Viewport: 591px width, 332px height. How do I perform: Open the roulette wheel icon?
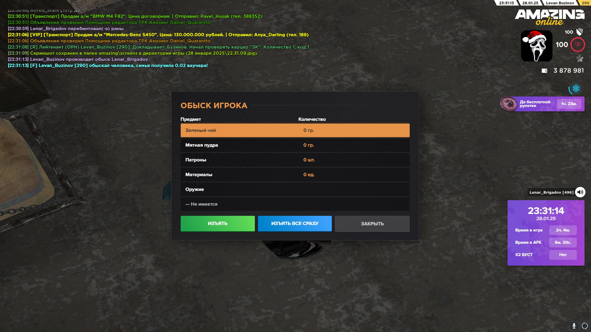tap(508, 104)
